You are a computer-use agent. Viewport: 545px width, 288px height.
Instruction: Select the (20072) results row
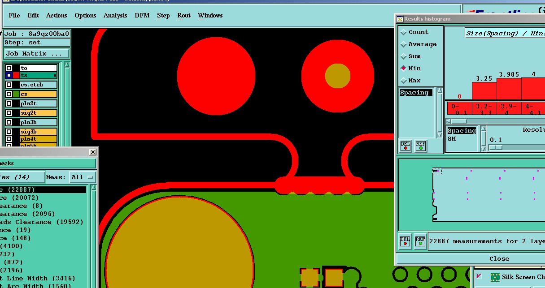43,198
